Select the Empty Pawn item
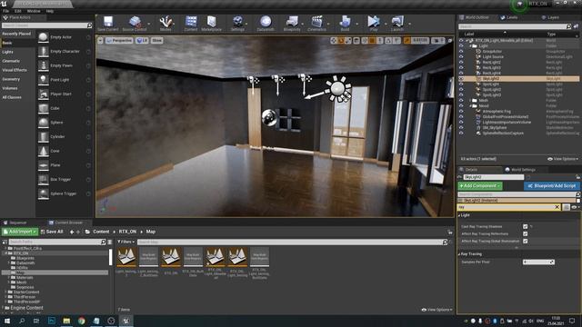The height and width of the screenshot is (327, 582). (x=65, y=65)
